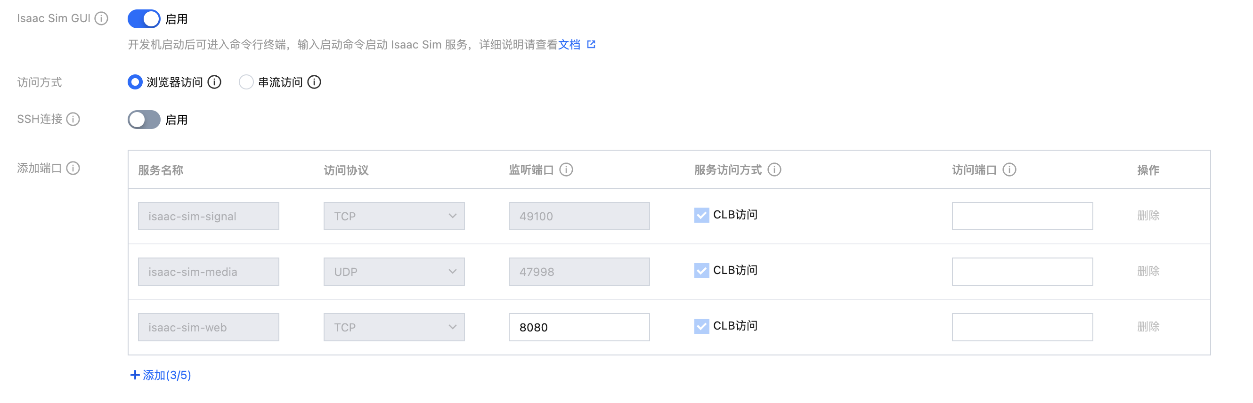Viewport: 1253px width, 403px height.
Task: Click info icon next to 添加端口 label
Action: (x=73, y=168)
